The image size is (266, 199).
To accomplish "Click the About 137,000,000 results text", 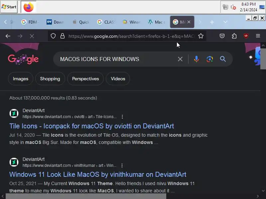I will (53, 98).
